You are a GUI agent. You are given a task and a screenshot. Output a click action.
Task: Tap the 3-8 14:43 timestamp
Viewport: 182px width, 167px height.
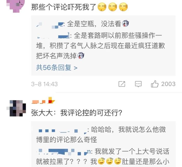pyautogui.click(x=44, y=84)
